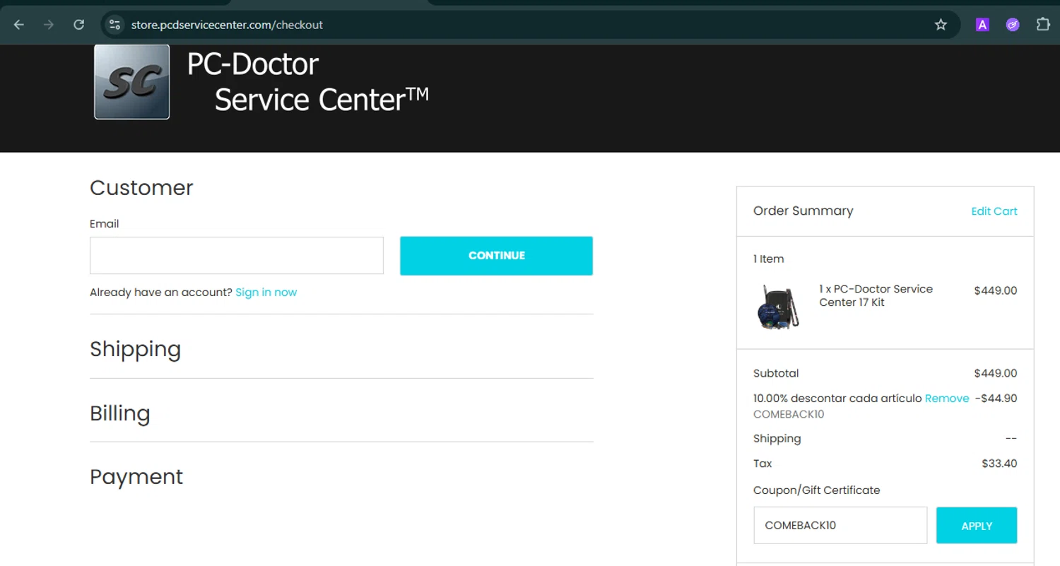The width and height of the screenshot is (1060, 566).
Task: Open the Edit Cart link
Action: tap(994, 211)
